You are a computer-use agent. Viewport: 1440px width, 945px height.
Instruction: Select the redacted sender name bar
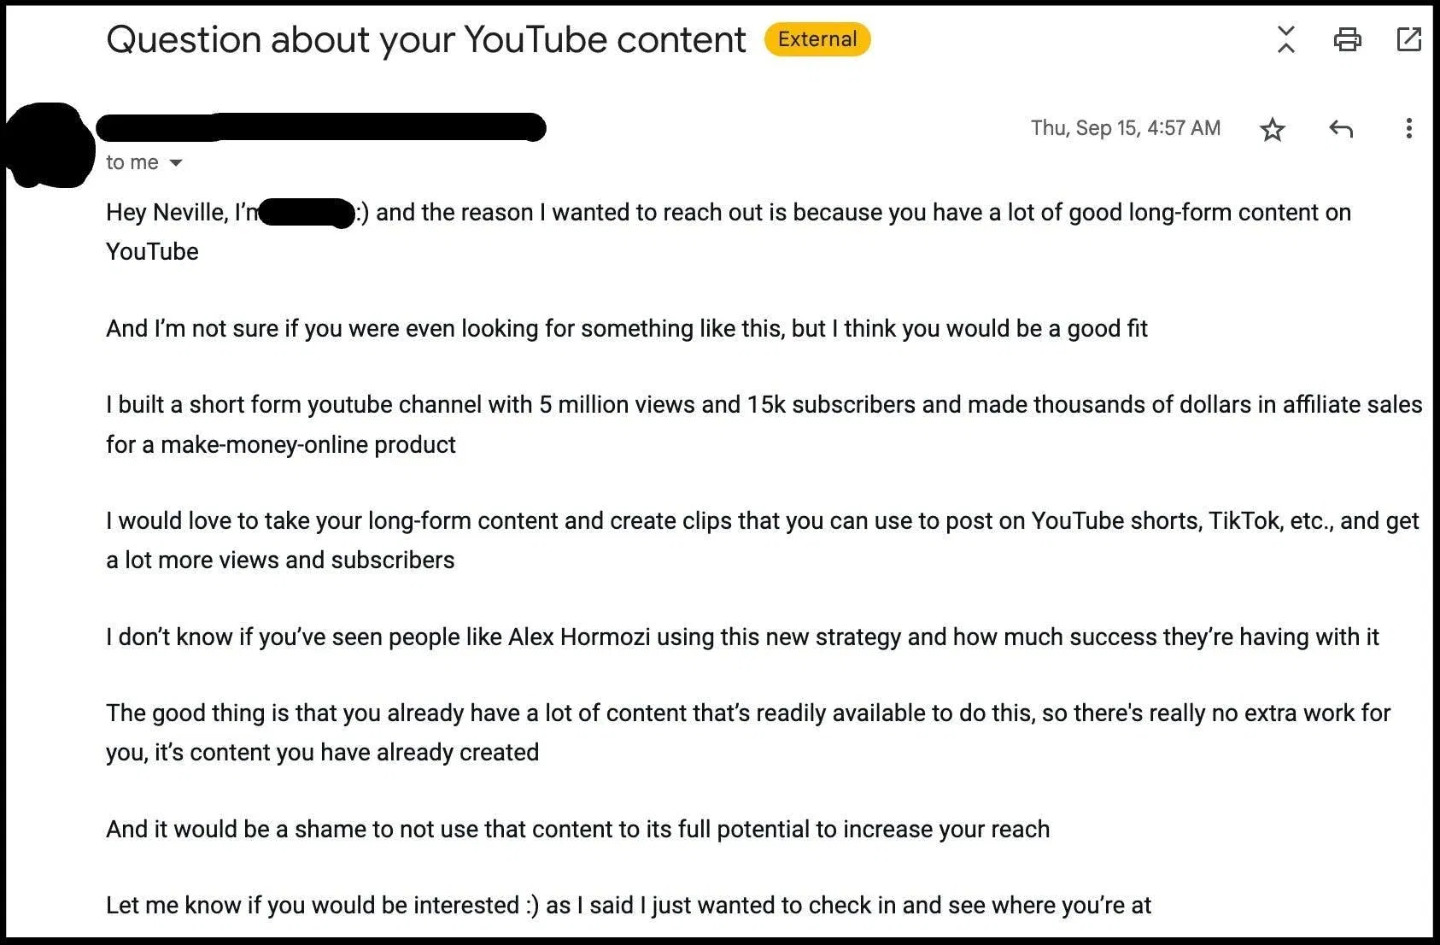point(321,127)
